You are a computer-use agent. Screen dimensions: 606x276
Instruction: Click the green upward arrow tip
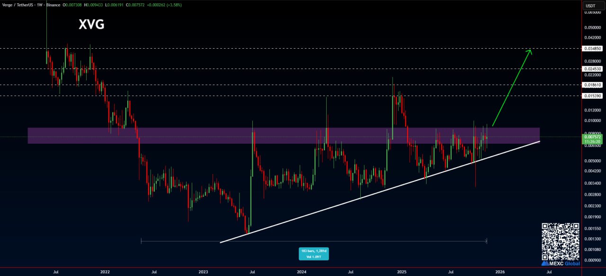(x=531, y=50)
